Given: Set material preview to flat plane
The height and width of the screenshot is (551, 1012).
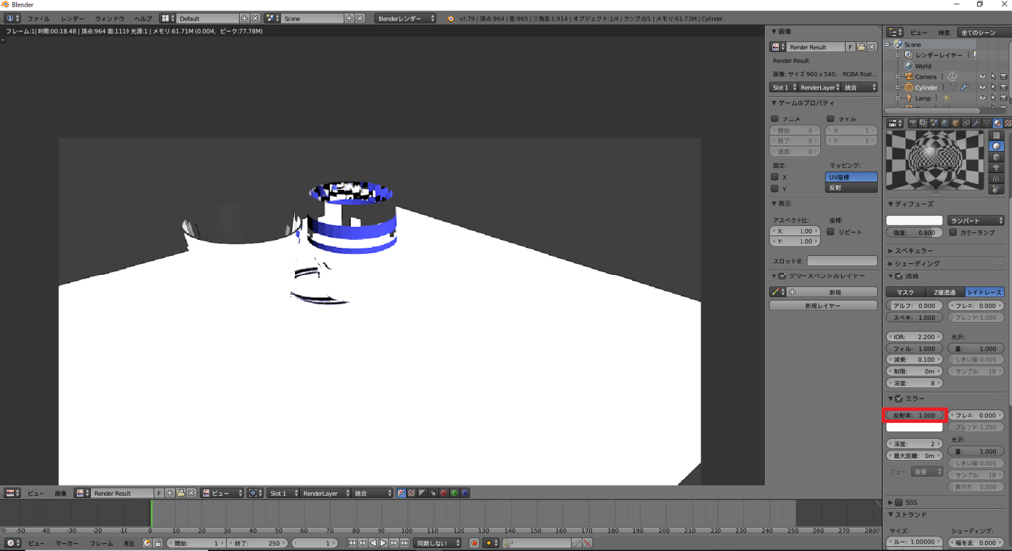Looking at the screenshot, I should click(996, 135).
